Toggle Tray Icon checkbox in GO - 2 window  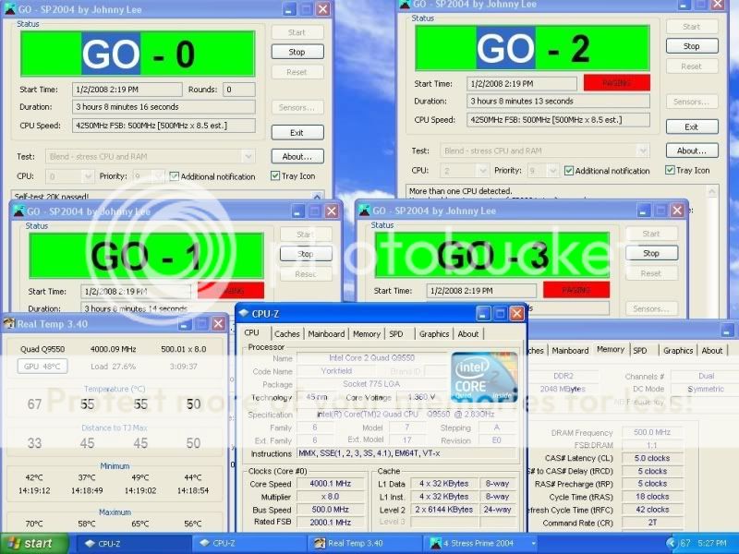click(671, 170)
